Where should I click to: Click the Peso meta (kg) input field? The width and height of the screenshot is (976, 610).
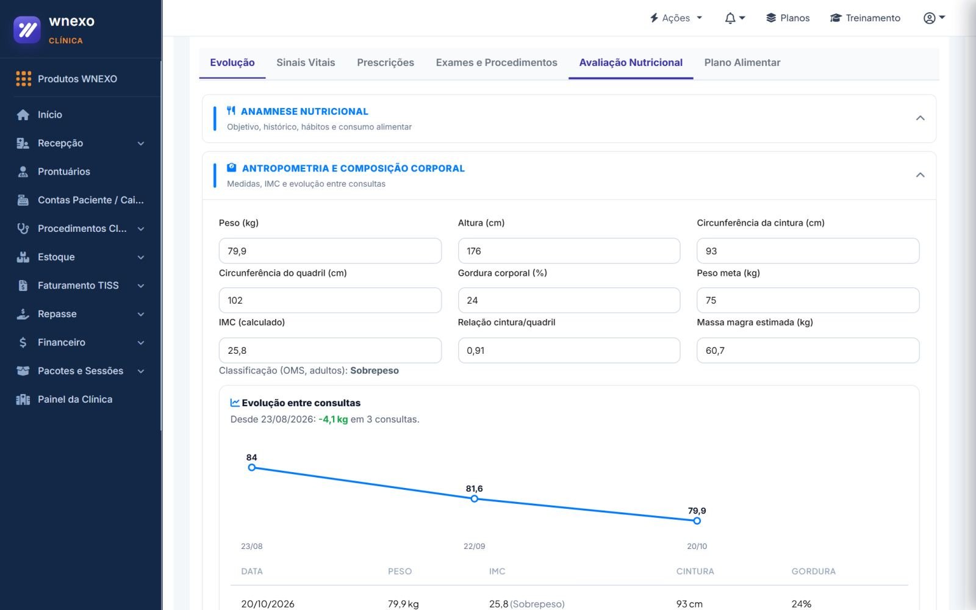808,300
